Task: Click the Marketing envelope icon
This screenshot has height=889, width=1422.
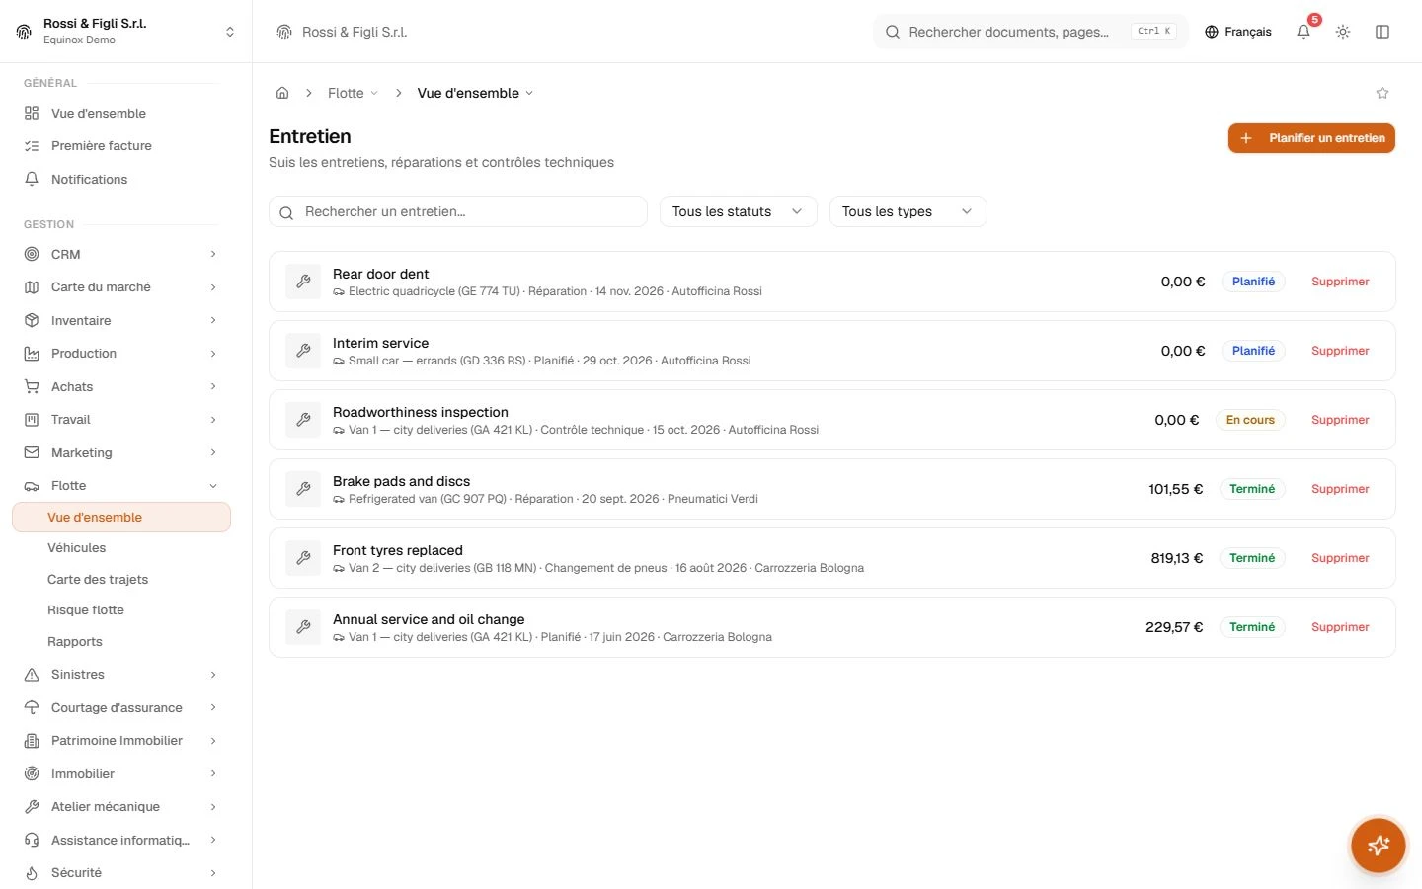Action: coord(32,452)
